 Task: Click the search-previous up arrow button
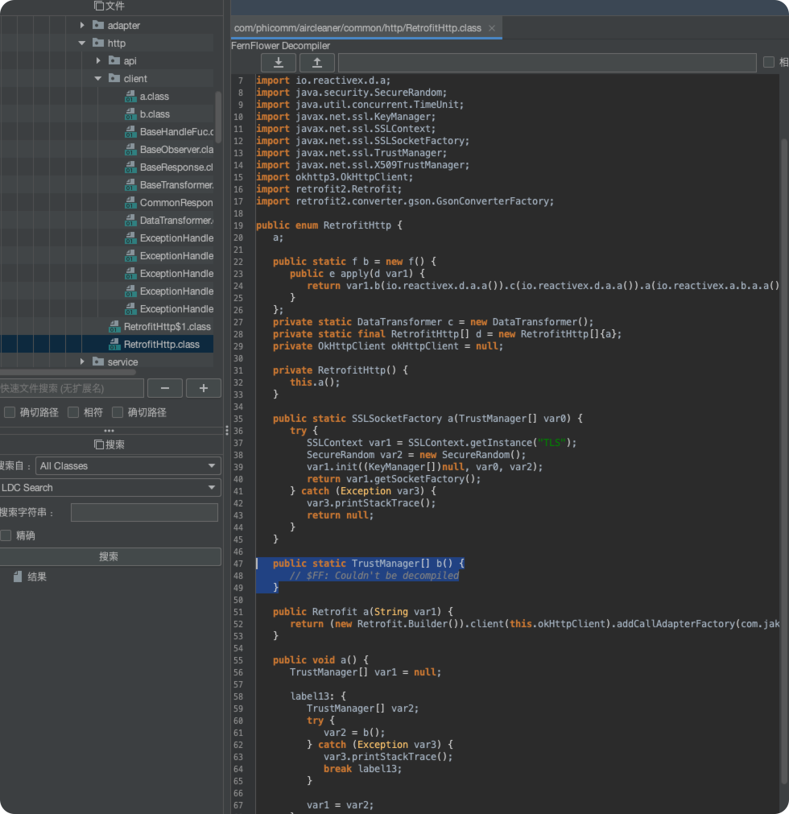[317, 63]
